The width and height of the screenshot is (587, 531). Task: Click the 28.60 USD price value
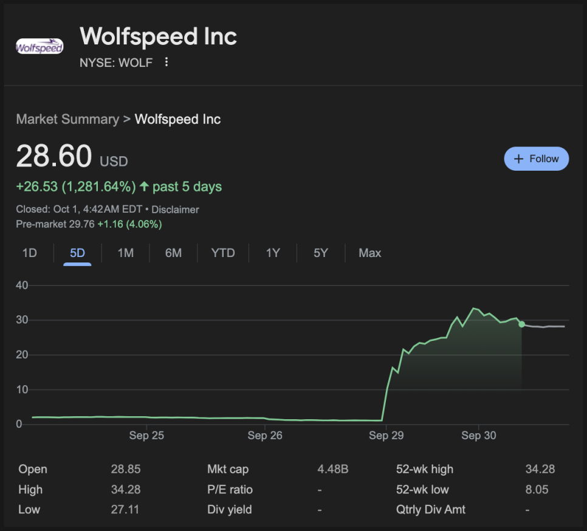[55, 156]
